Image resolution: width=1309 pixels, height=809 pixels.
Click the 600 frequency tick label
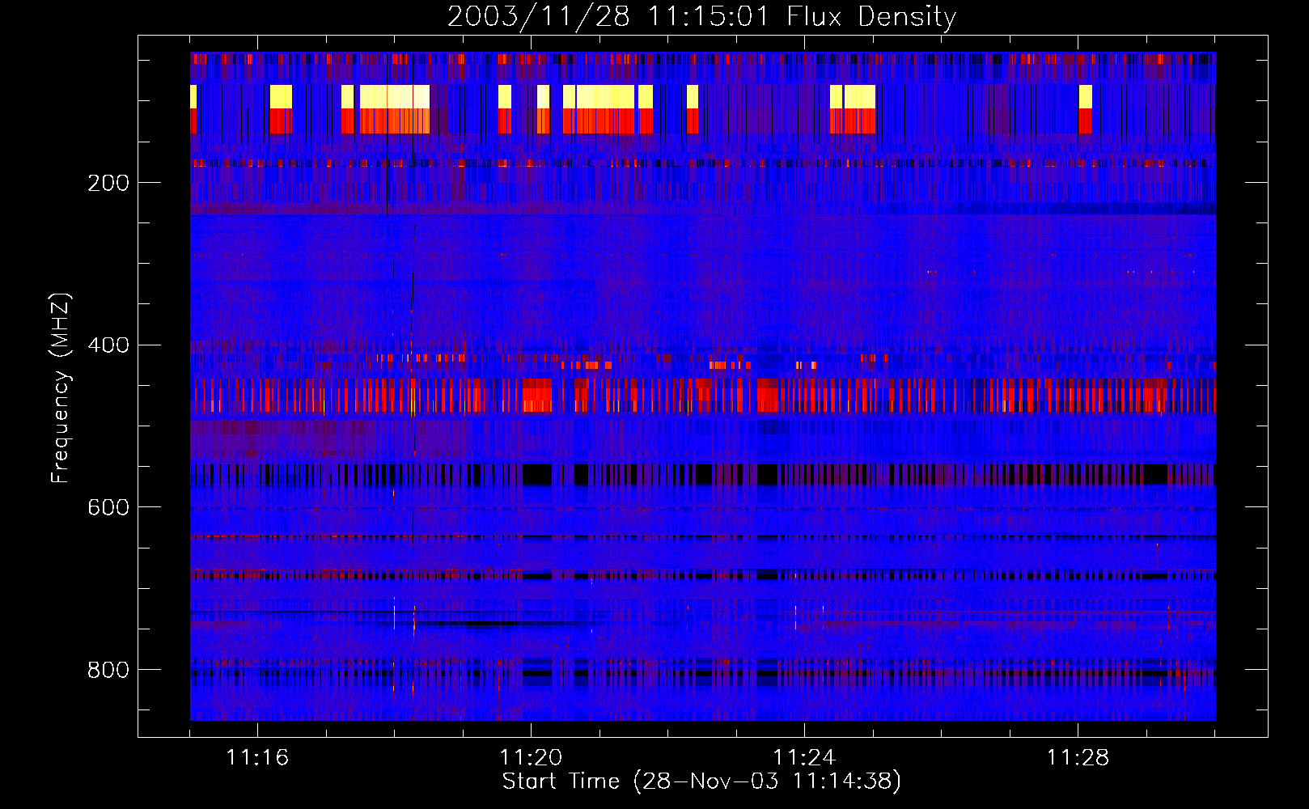click(x=108, y=507)
